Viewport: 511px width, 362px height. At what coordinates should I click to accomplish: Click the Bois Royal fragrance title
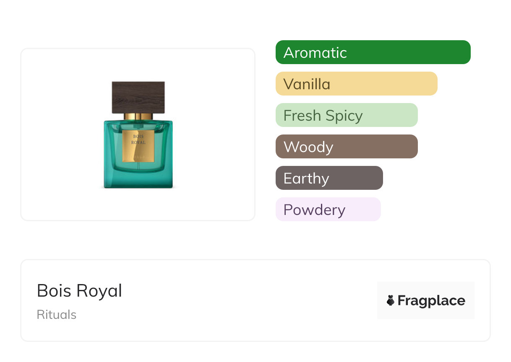[x=79, y=291]
